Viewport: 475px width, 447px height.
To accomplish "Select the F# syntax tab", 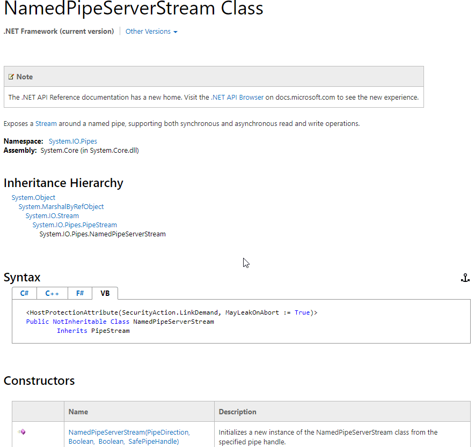I will point(79,293).
